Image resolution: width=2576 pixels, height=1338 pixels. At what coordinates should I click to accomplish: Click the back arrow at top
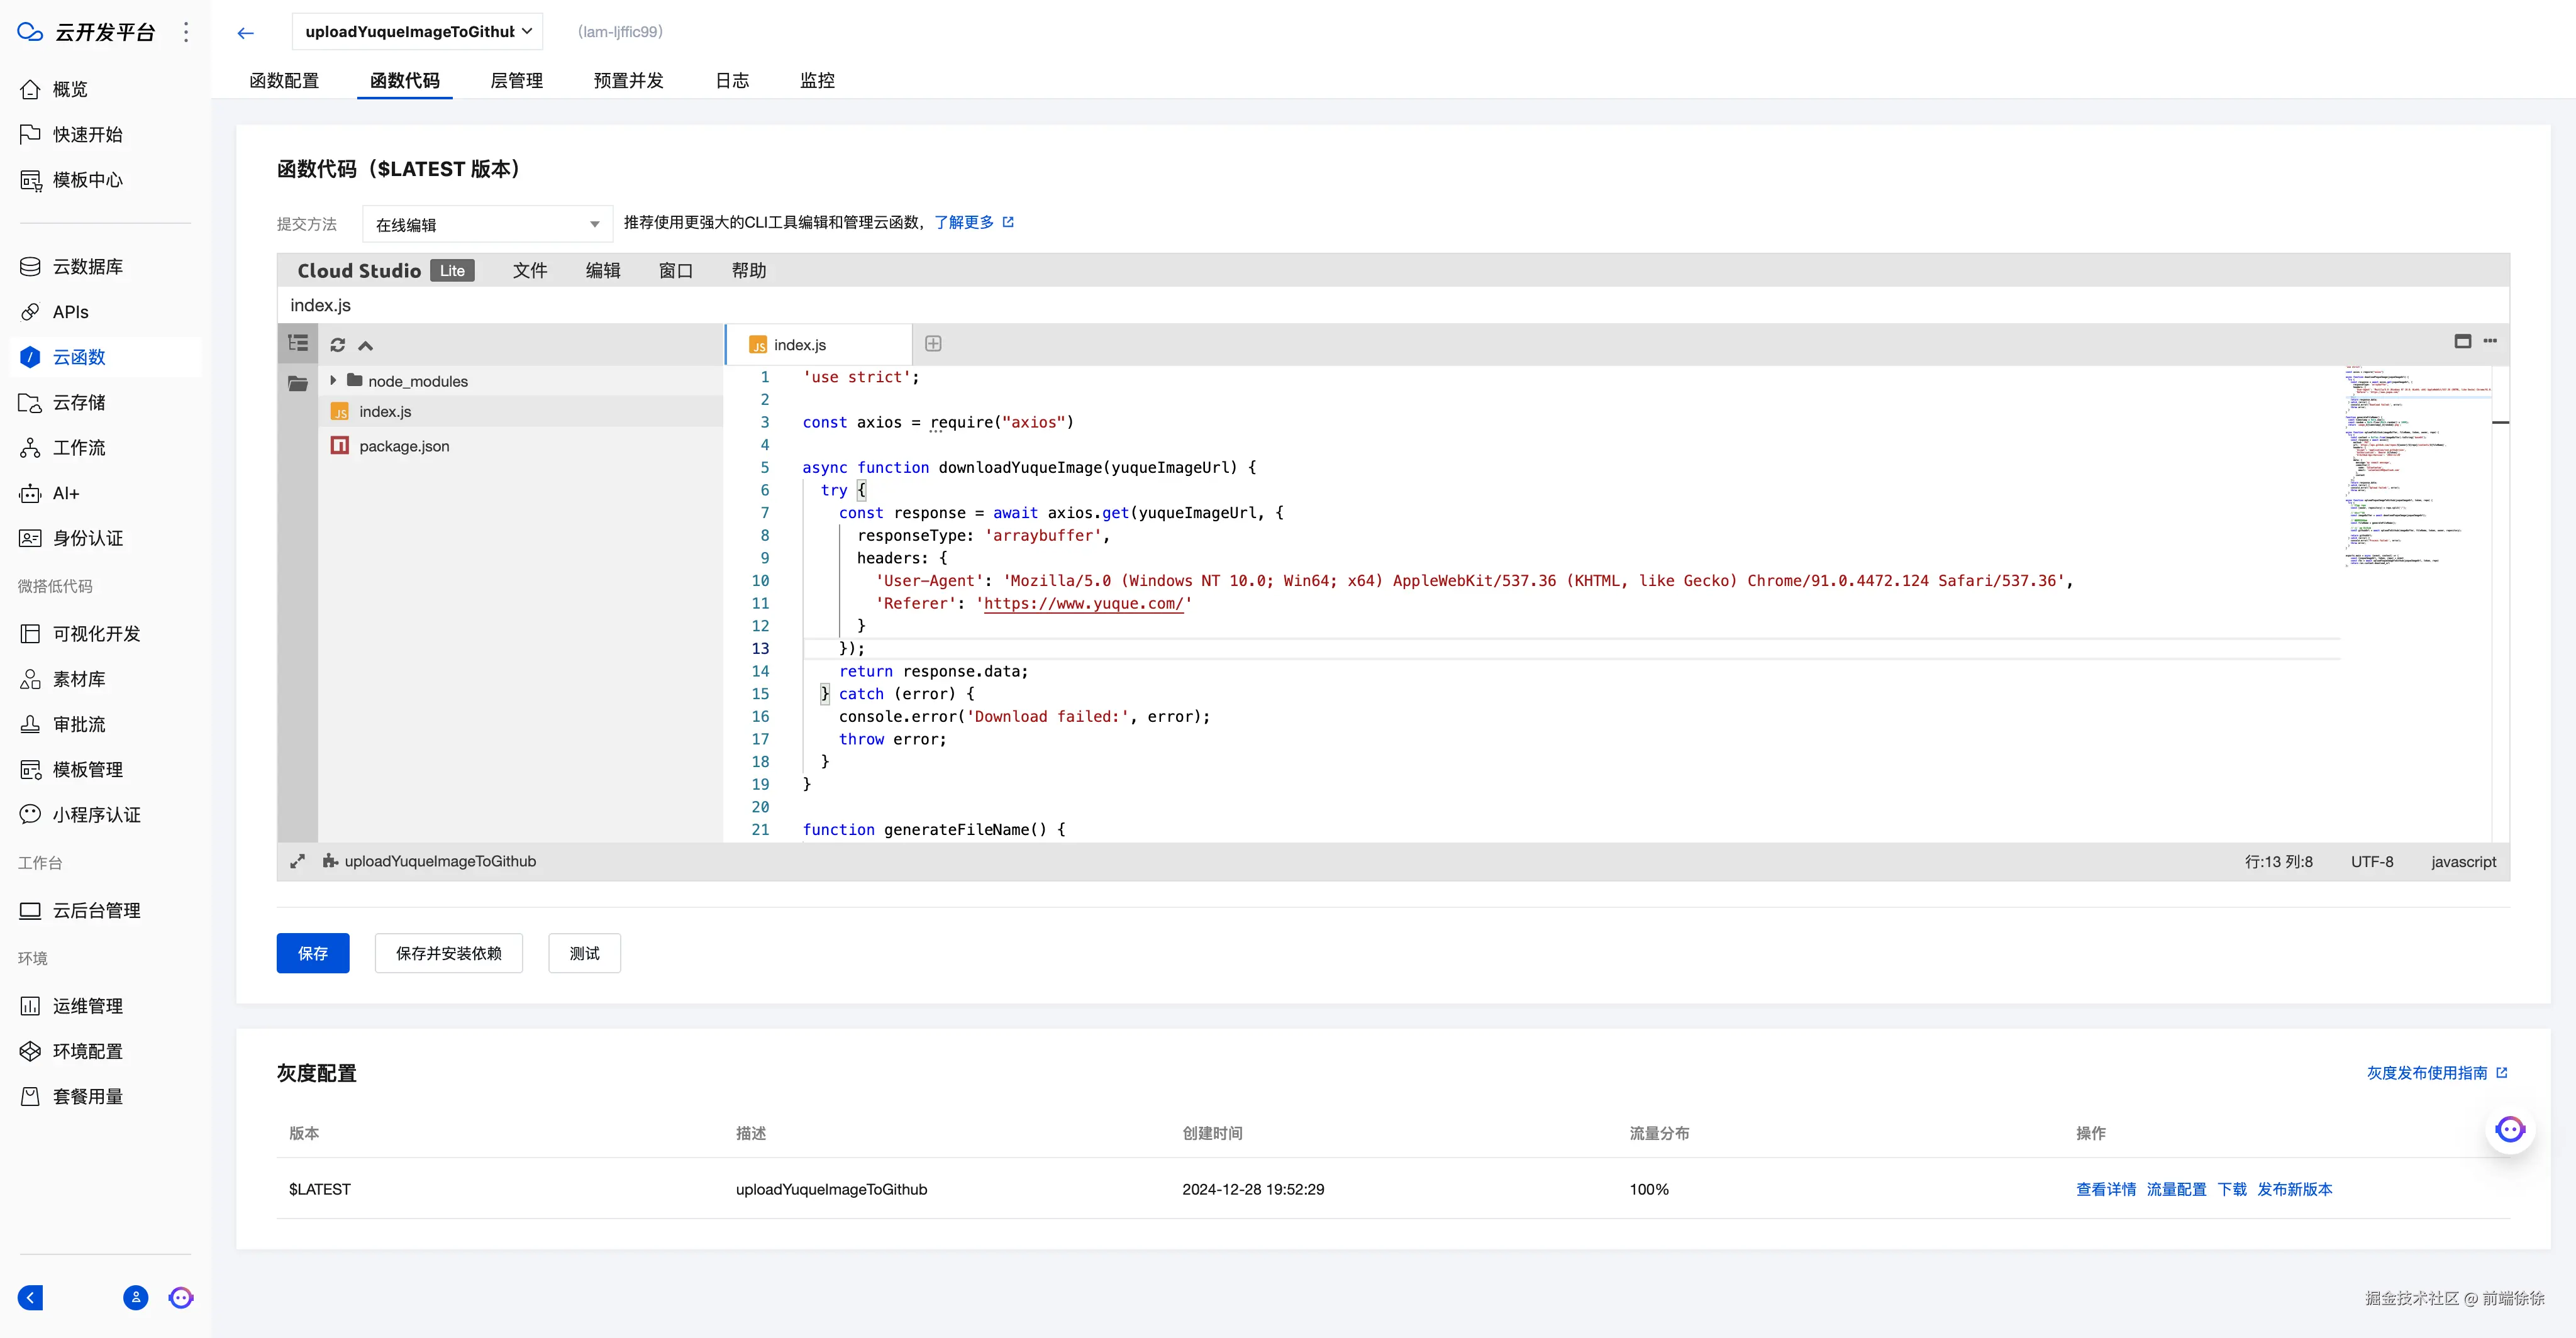(245, 33)
